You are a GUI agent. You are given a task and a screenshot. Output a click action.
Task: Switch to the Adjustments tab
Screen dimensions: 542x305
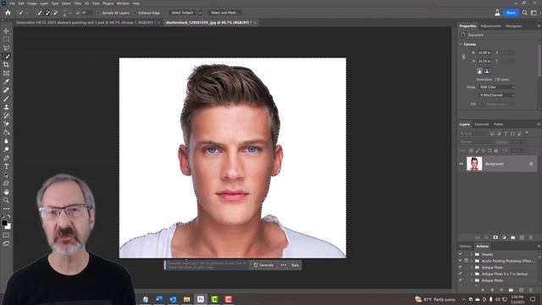tap(490, 26)
